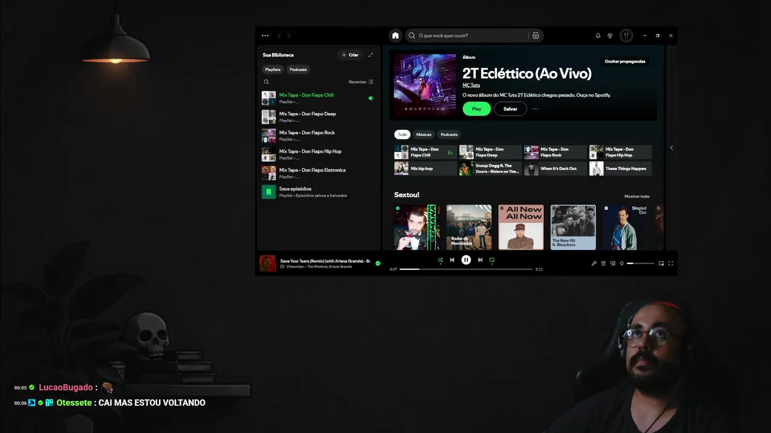Open Mix Tape - Don Fiapo Deep in the library
Viewport: 771px width, 433px height.
tap(317, 117)
